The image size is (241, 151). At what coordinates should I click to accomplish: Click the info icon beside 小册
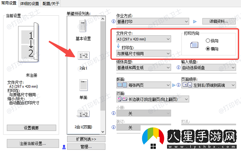point(113,113)
